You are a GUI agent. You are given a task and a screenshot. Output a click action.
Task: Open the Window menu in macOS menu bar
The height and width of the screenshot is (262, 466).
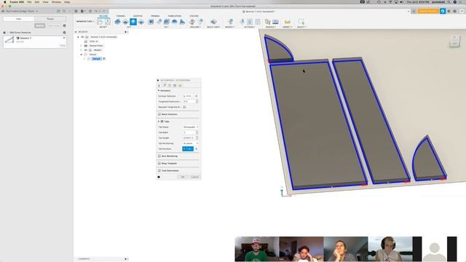pyautogui.click(x=56, y=1)
